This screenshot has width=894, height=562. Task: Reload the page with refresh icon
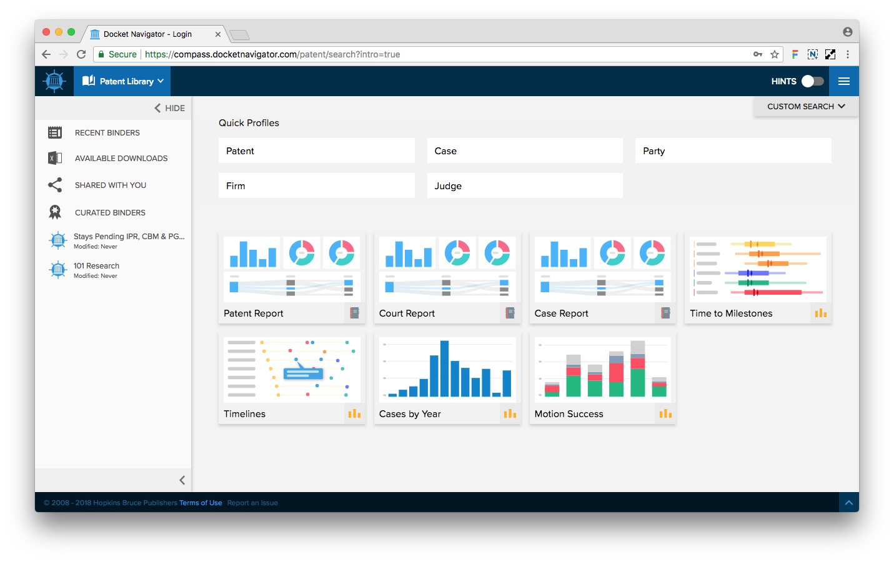pyautogui.click(x=81, y=54)
